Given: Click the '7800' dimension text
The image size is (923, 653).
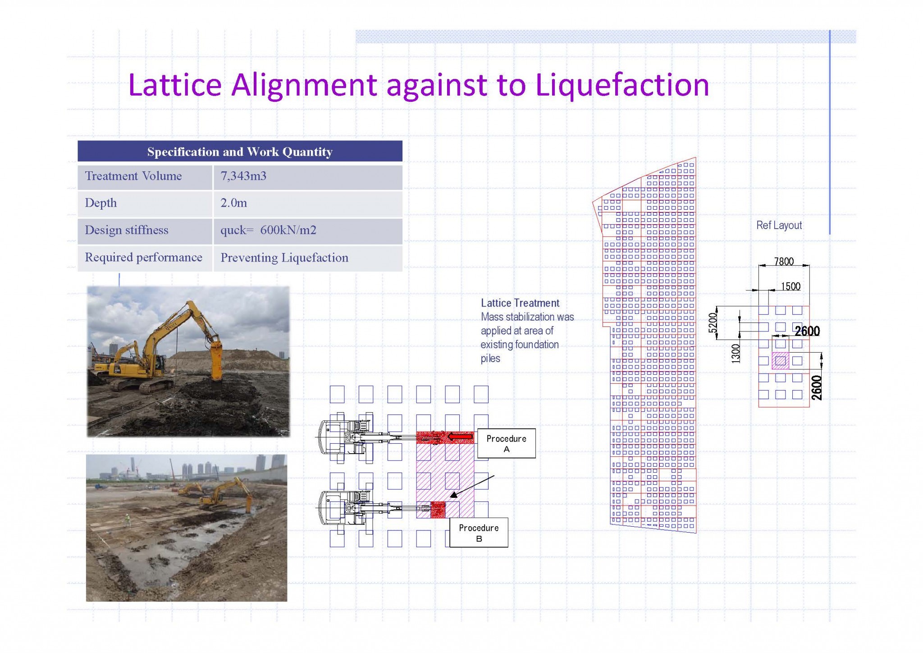Looking at the screenshot, I should click(784, 261).
